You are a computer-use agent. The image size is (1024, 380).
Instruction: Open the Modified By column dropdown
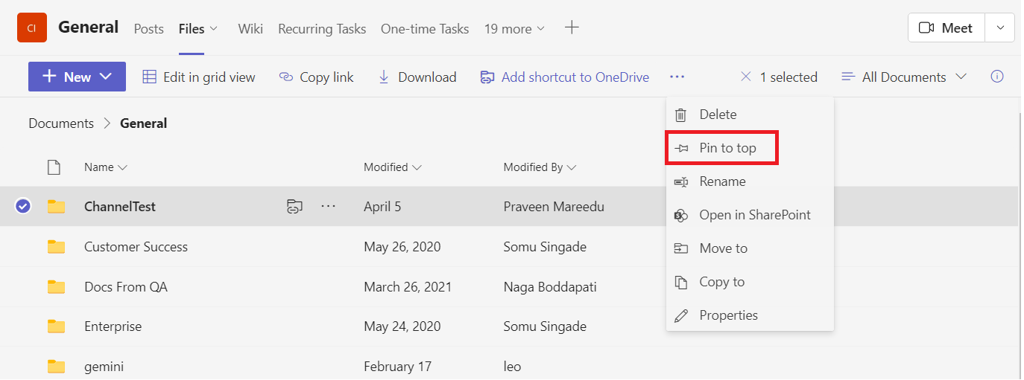(540, 167)
